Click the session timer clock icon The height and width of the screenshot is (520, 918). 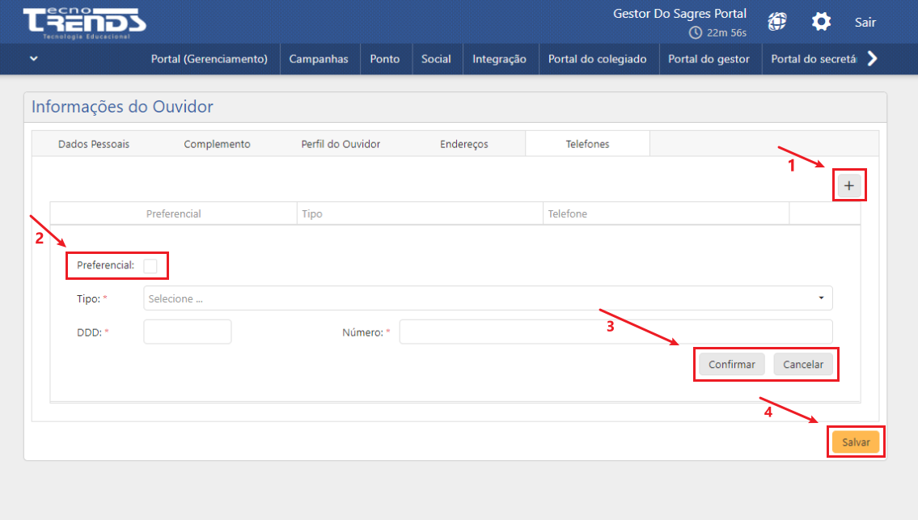[695, 33]
